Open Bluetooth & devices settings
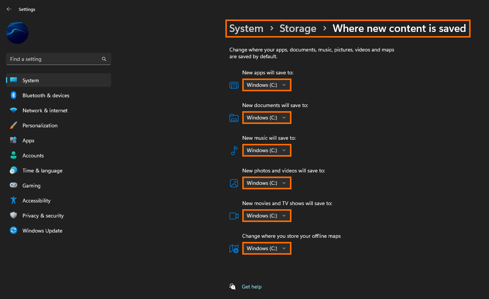The width and height of the screenshot is (489, 299). tap(59, 95)
